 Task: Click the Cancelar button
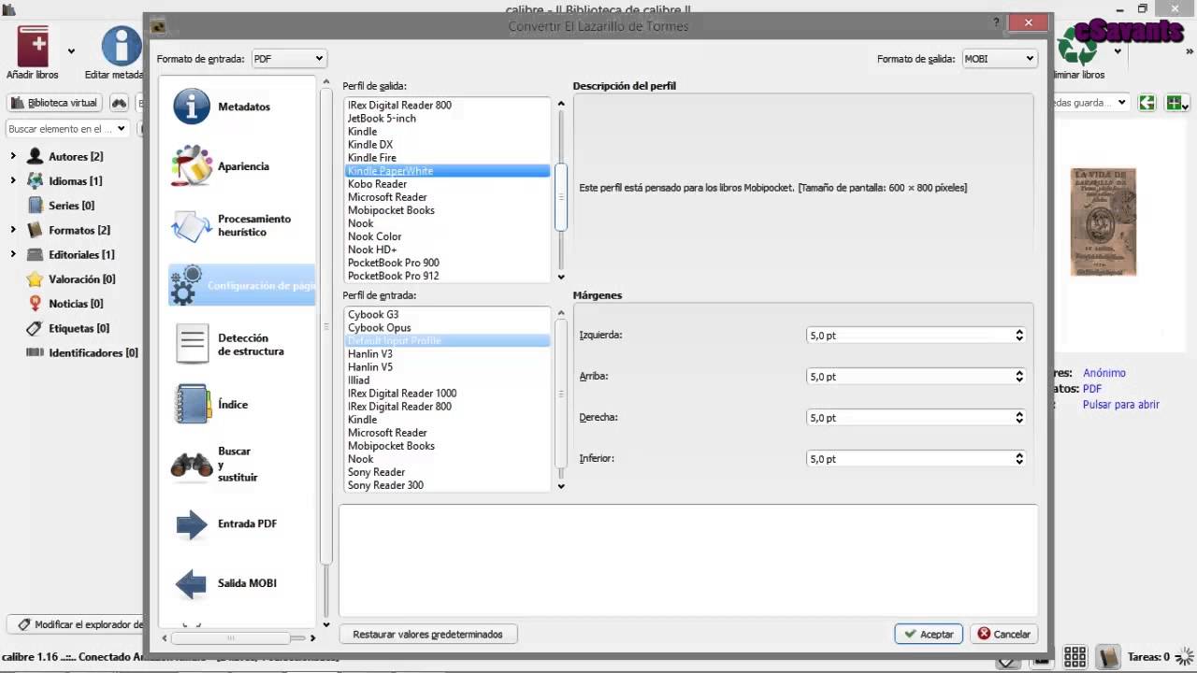[x=1003, y=634]
